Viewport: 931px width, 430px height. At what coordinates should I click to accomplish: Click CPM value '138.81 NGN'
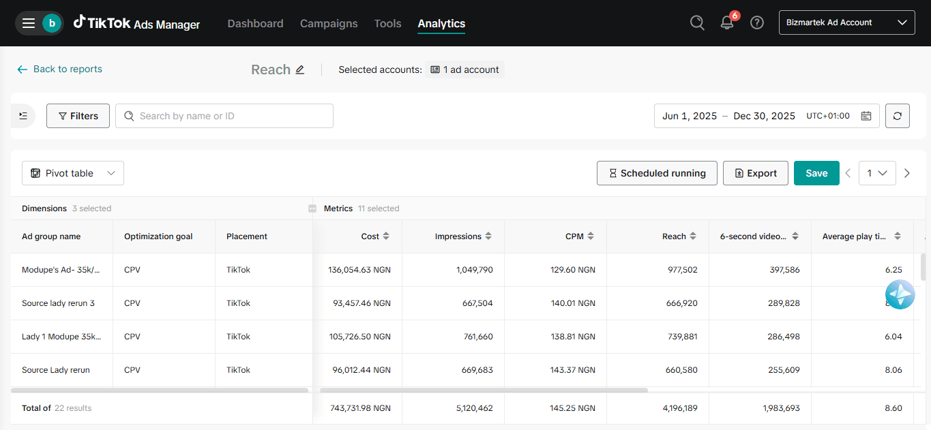(x=573, y=337)
